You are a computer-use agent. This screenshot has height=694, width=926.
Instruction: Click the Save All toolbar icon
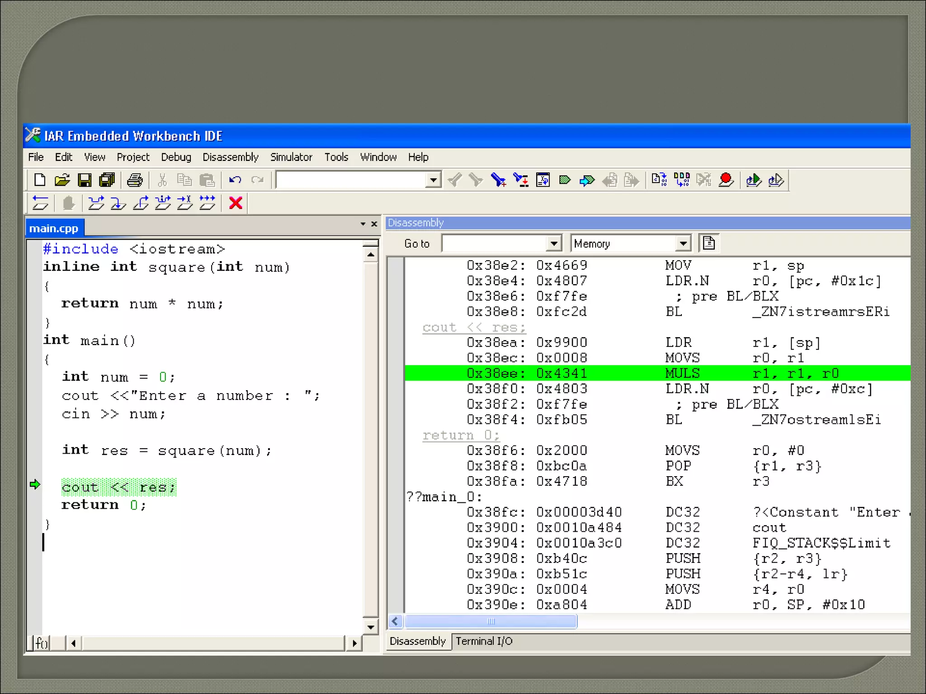(x=107, y=180)
